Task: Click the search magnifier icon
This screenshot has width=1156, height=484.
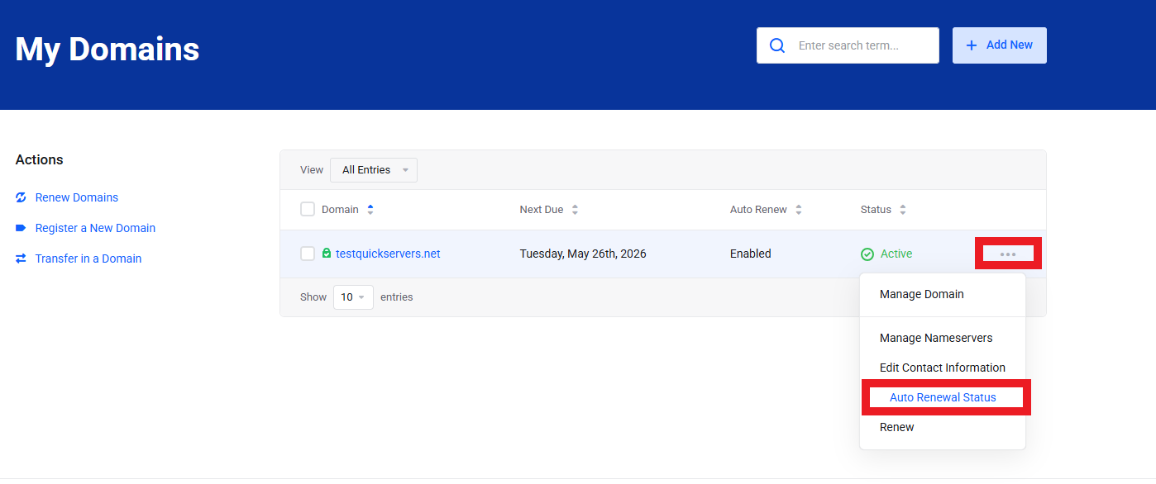Action: (x=777, y=45)
